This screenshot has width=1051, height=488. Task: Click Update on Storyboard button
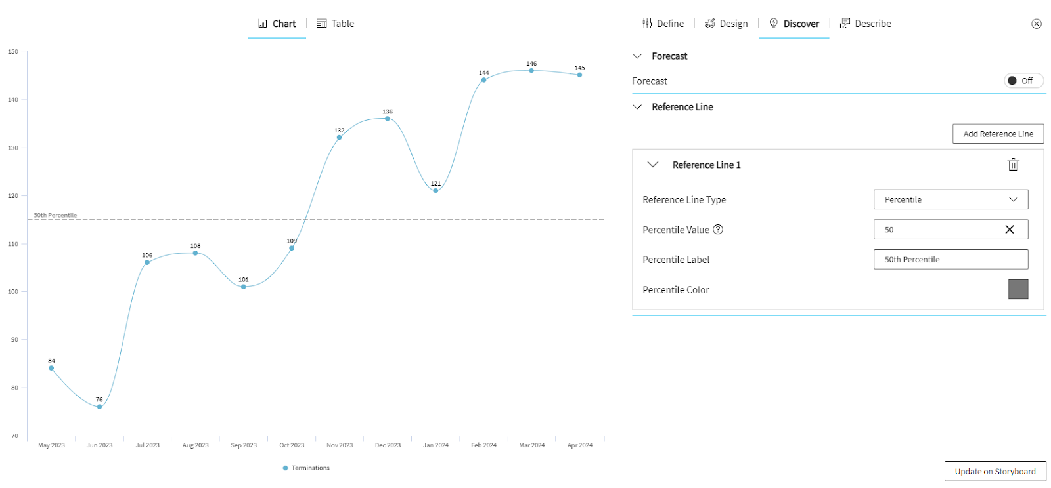pyautogui.click(x=995, y=471)
